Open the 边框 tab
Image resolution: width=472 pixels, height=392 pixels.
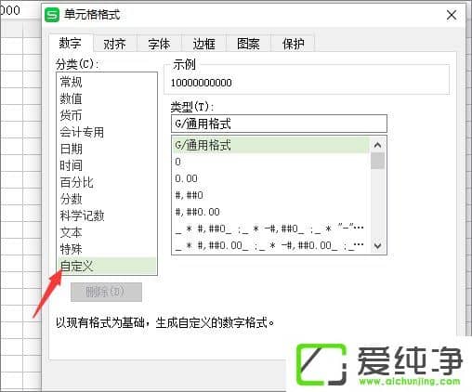click(x=203, y=44)
